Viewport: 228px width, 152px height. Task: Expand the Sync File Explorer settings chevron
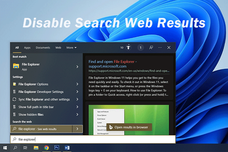coord(78,99)
